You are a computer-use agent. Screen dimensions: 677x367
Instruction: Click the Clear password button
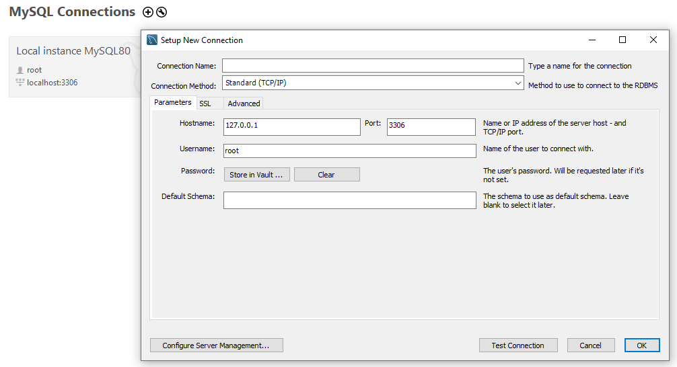(x=327, y=175)
